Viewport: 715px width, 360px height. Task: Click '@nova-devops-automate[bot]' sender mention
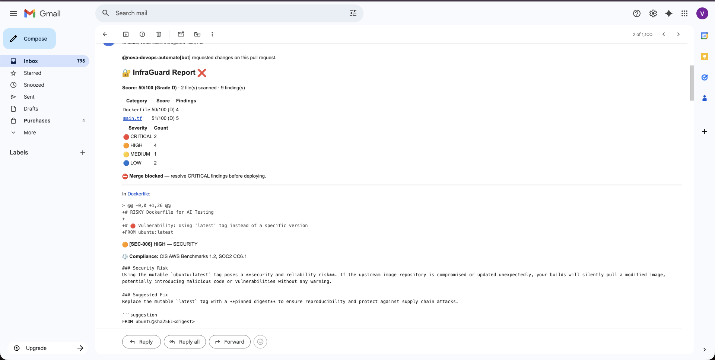tap(156, 58)
